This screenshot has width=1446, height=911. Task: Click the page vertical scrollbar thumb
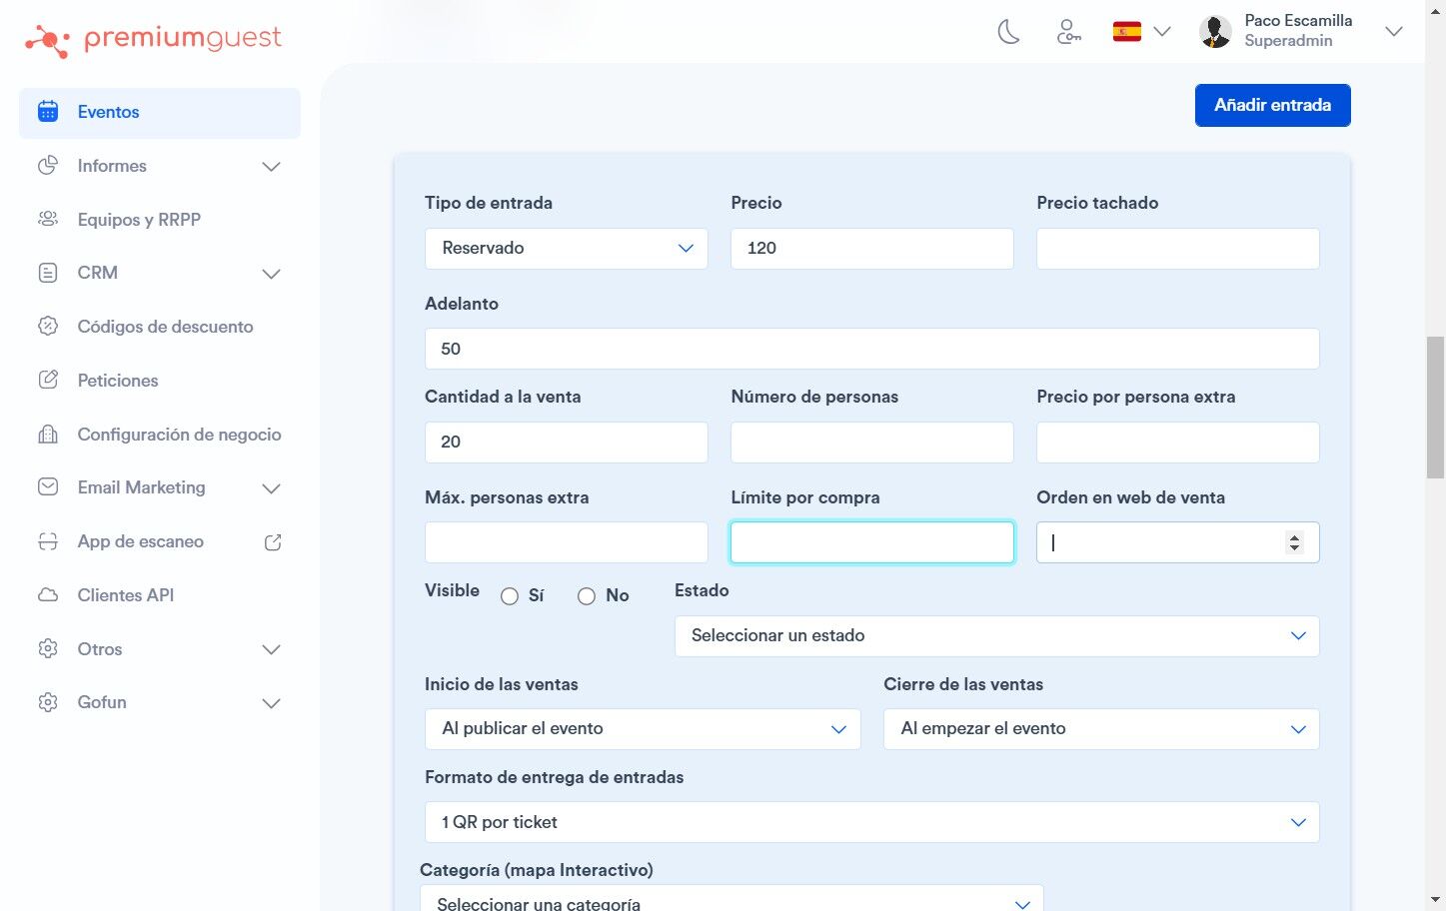[1435, 408]
